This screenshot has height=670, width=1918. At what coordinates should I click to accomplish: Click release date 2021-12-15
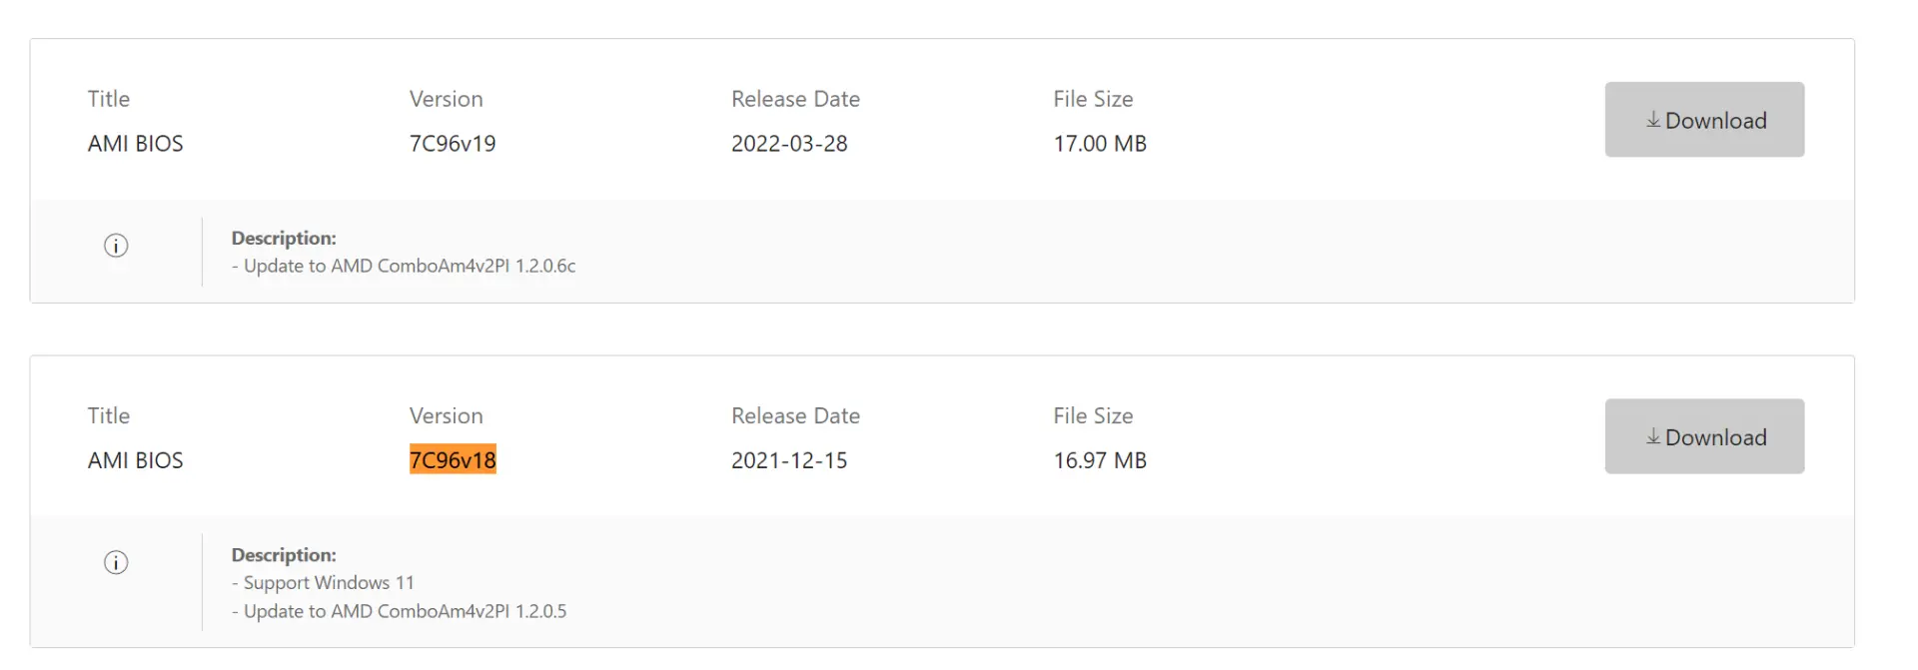click(x=789, y=459)
